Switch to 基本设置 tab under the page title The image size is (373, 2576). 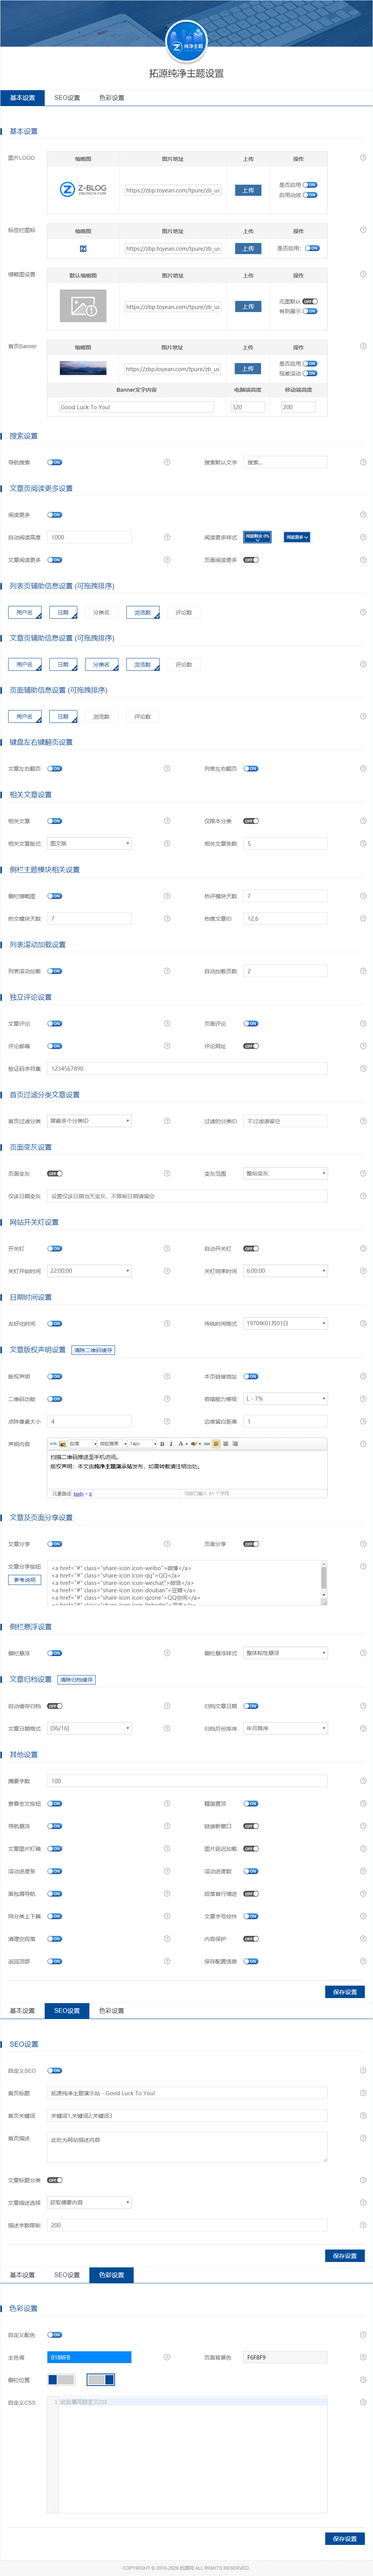(22, 98)
